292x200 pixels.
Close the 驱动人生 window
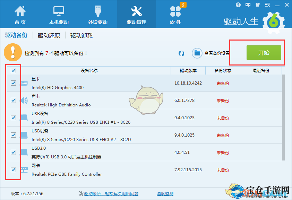(287, 5)
